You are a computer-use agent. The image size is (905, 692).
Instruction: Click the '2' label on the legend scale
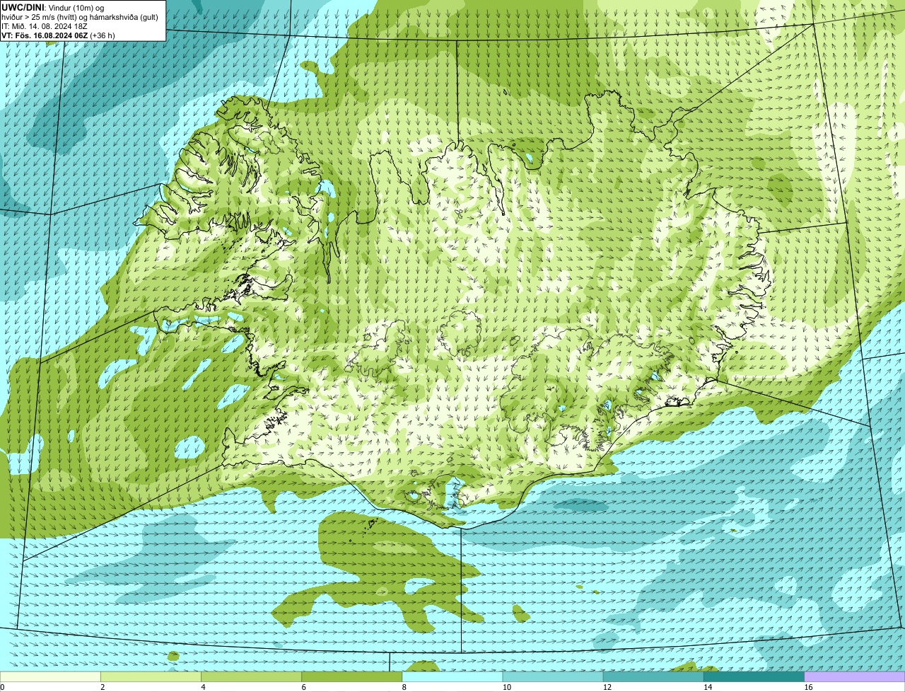click(x=103, y=687)
